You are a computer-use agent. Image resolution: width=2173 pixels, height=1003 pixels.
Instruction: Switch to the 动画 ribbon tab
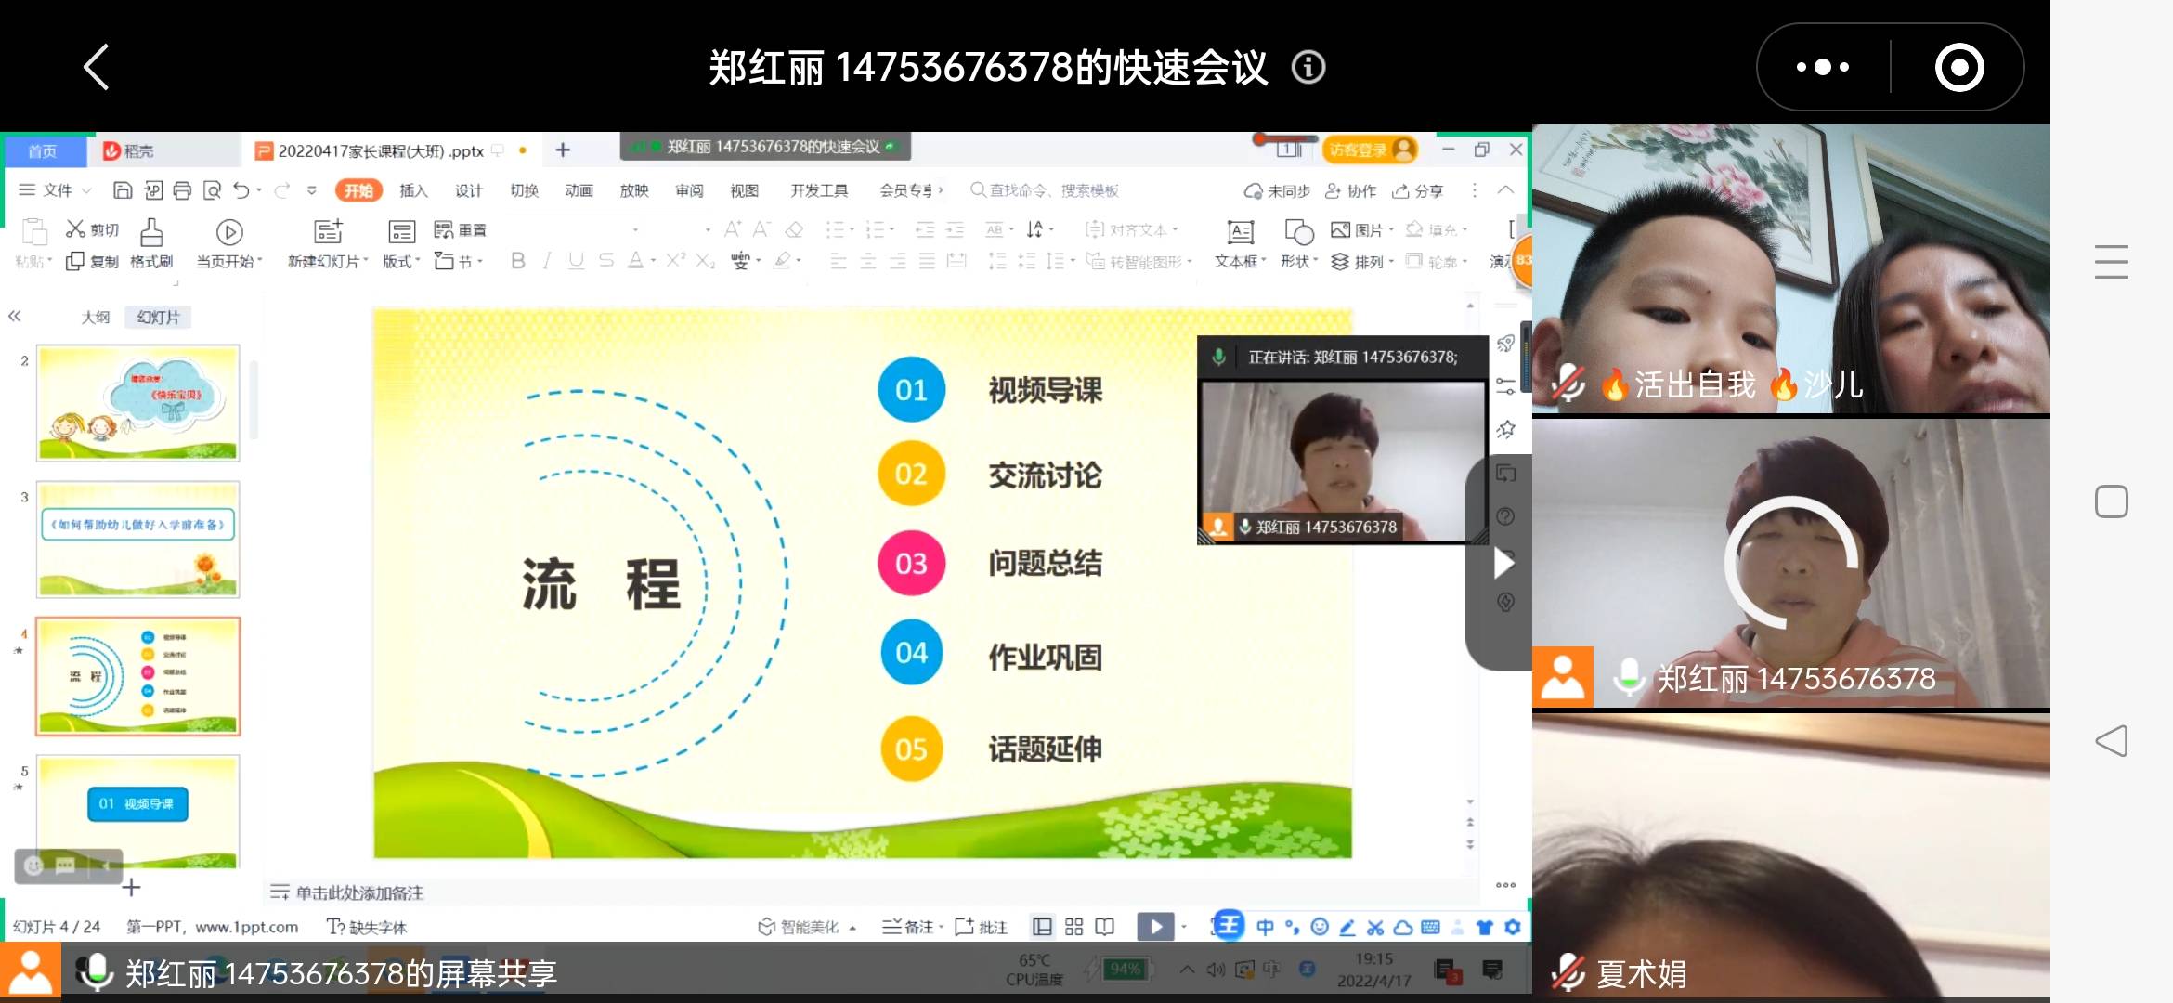pyautogui.click(x=578, y=190)
